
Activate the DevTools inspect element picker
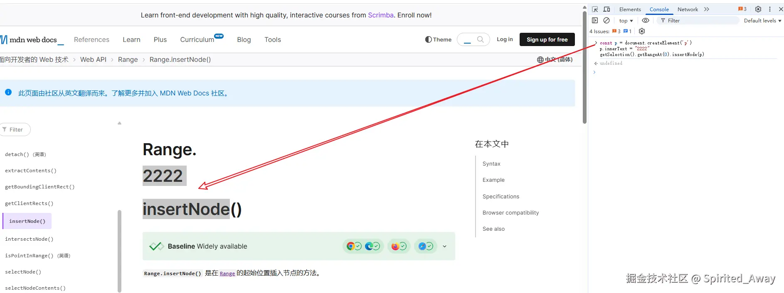[595, 9]
